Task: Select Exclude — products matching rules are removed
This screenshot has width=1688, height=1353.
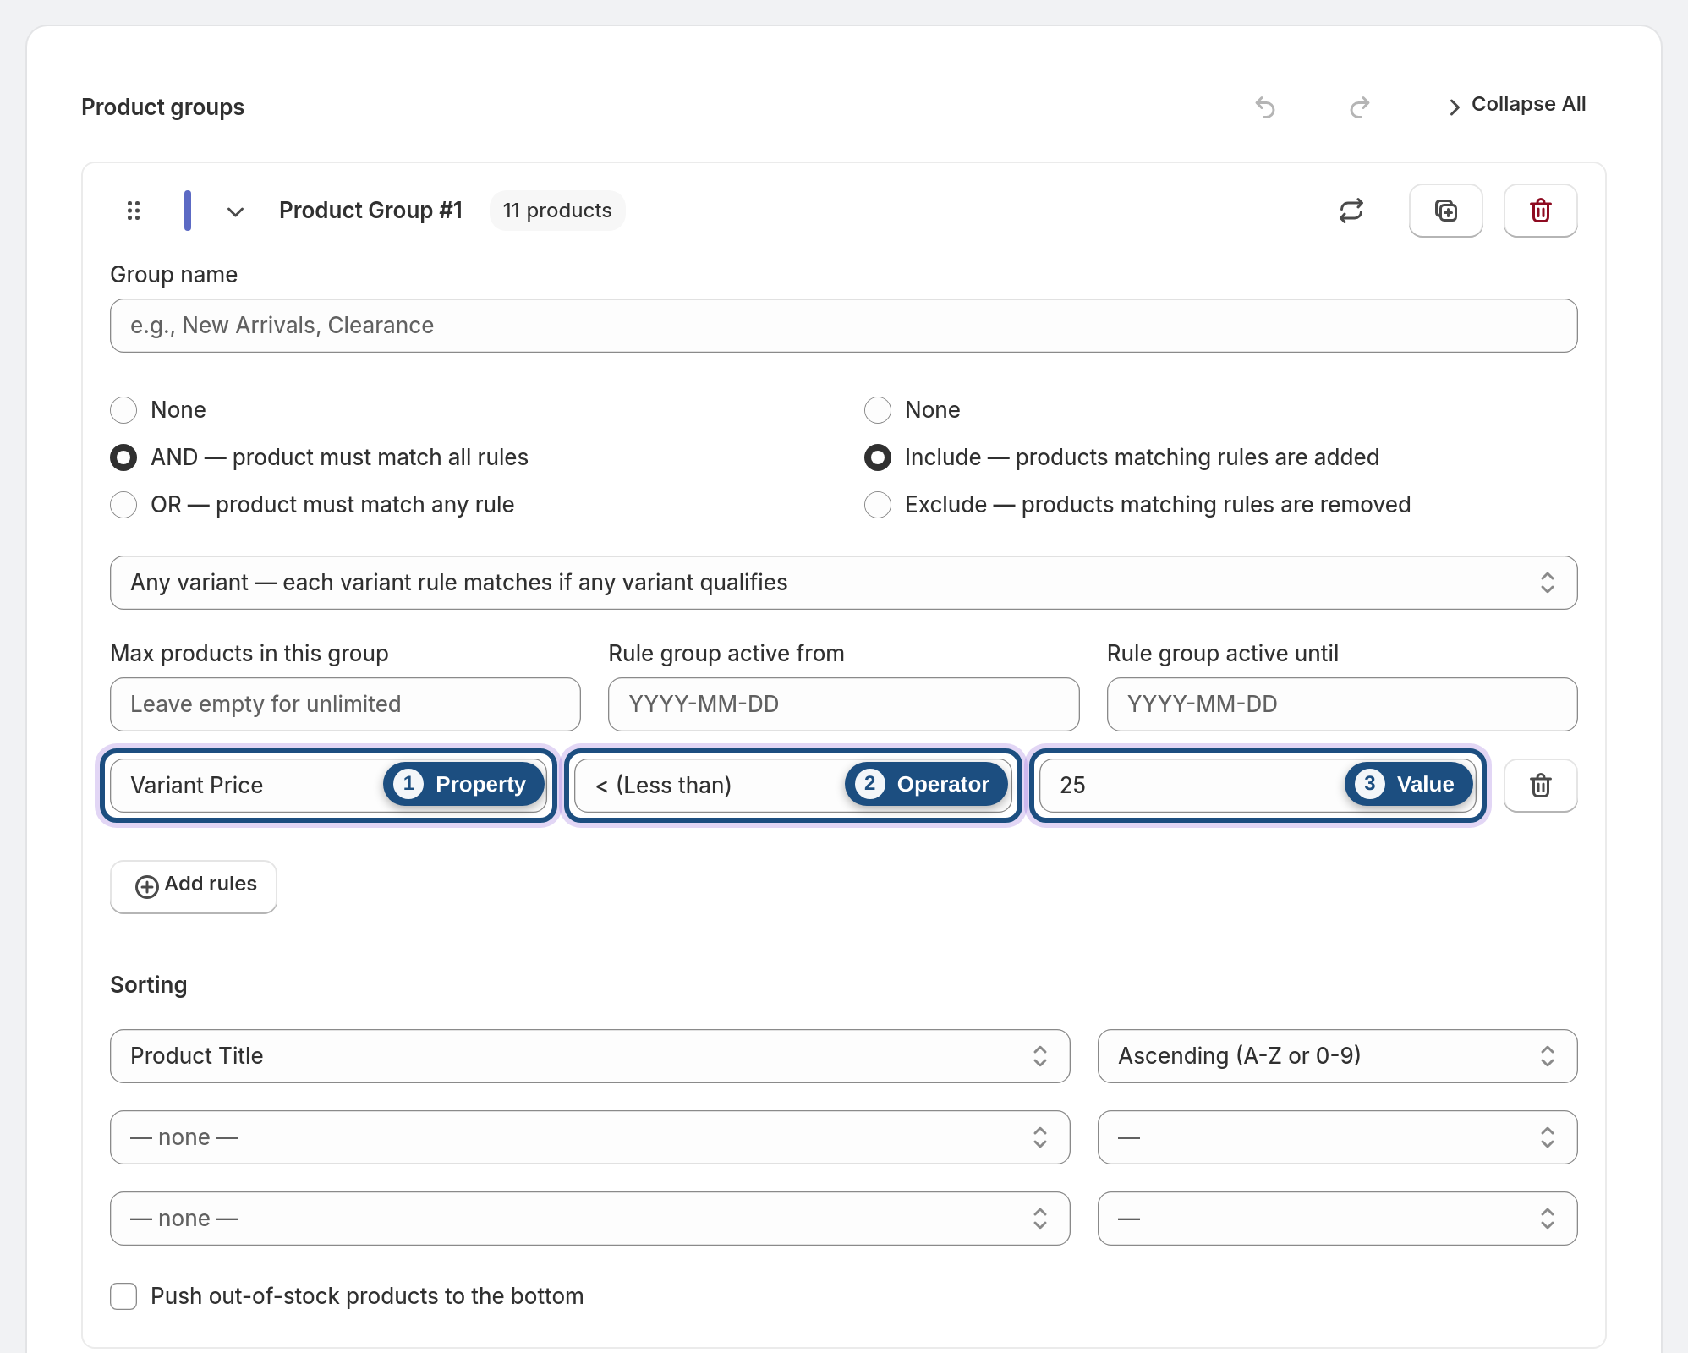Action: coord(878,505)
